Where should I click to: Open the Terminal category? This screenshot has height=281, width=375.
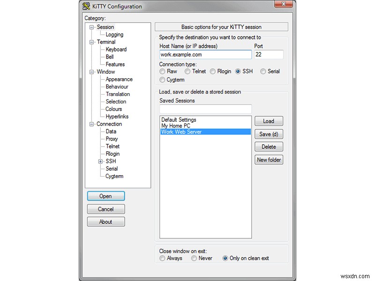pyautogui.click(x=106, y=42)
